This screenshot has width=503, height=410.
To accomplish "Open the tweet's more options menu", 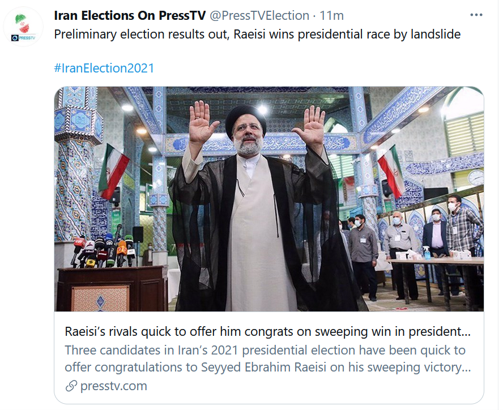I will click(477, 15).
